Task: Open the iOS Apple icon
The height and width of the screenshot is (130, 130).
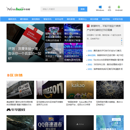Action: (x=109, y=7)
